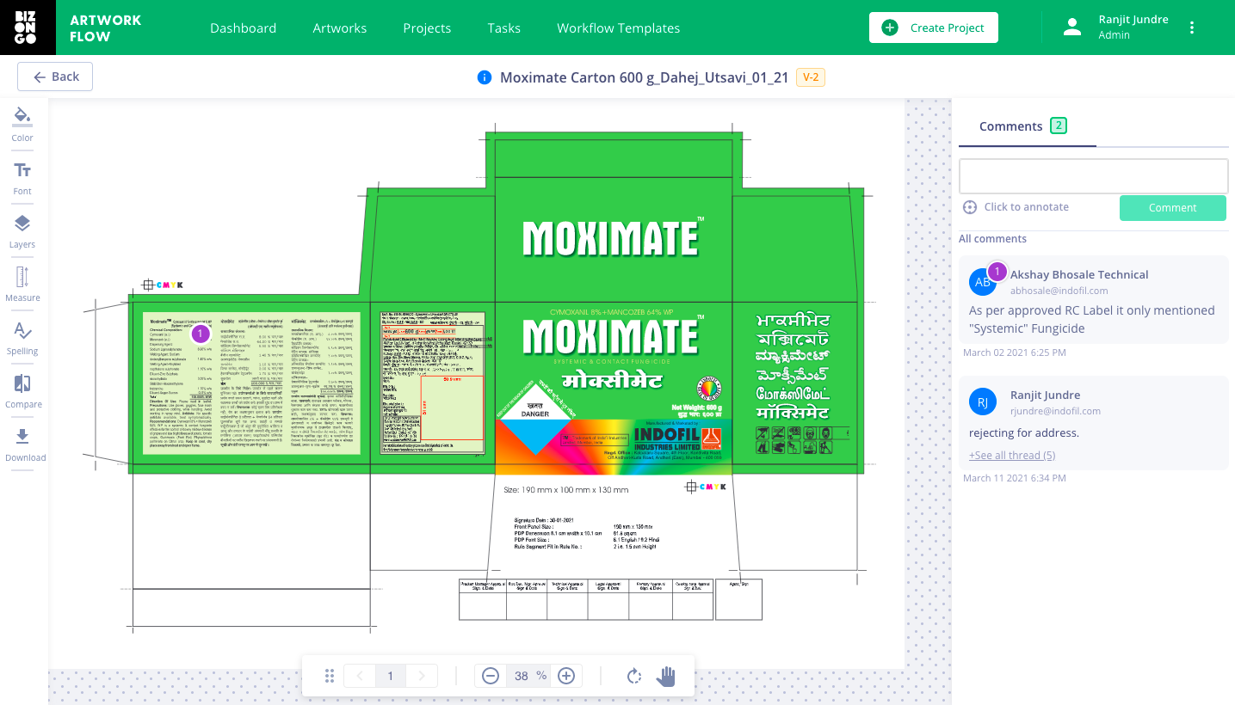The width and height of the screenshot is (1235, 705).
Task: Click the Create Project button
Action: coord(934,28)
